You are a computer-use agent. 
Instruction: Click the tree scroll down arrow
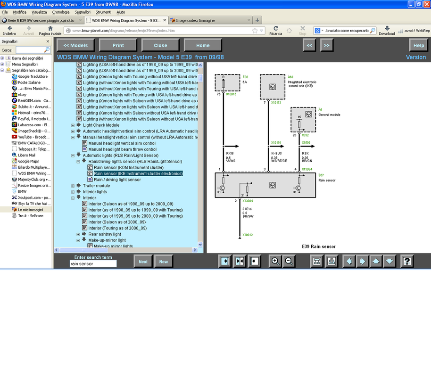click(200, 245)
